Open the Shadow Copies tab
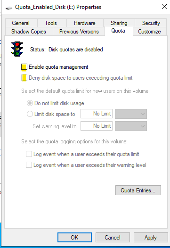Image resolution: width=170 pixels, height=248 pixels. point(29,31)
